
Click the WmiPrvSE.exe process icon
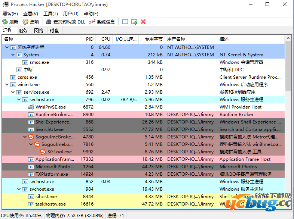(x=31, y=107)
